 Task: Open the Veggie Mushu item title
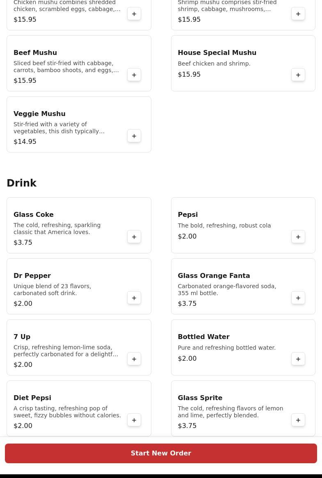(x=39, y=114)
